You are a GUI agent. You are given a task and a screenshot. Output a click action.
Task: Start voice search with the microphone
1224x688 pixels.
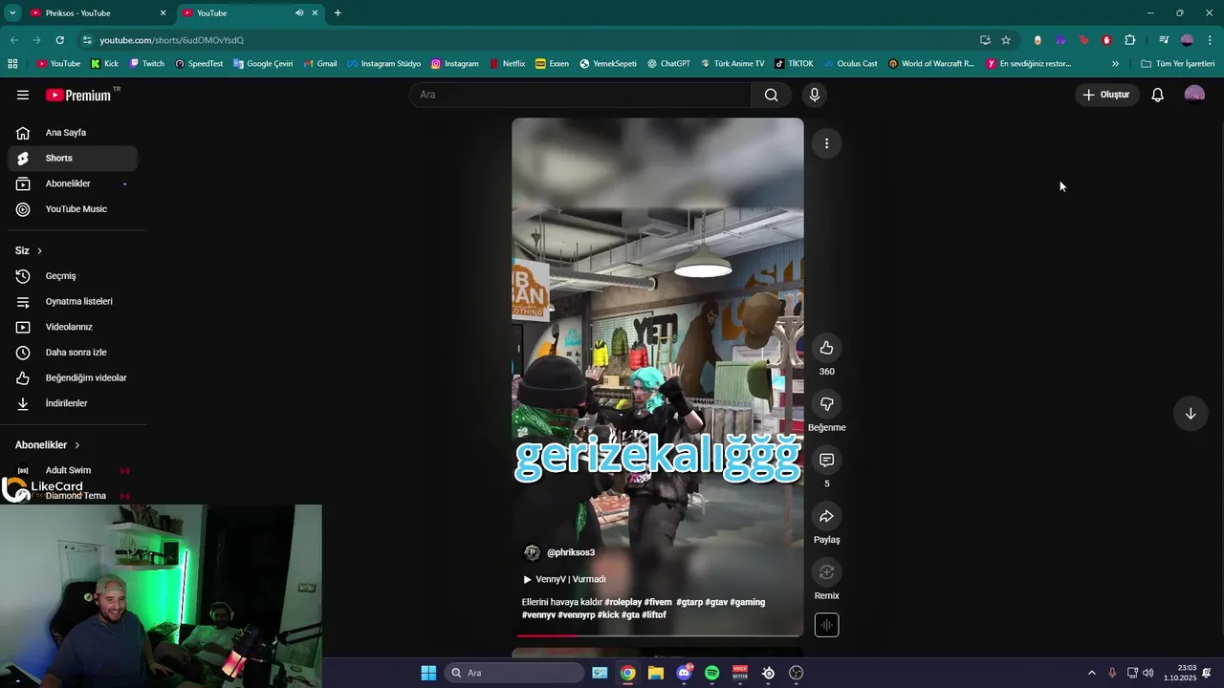(x=814, y=95)
